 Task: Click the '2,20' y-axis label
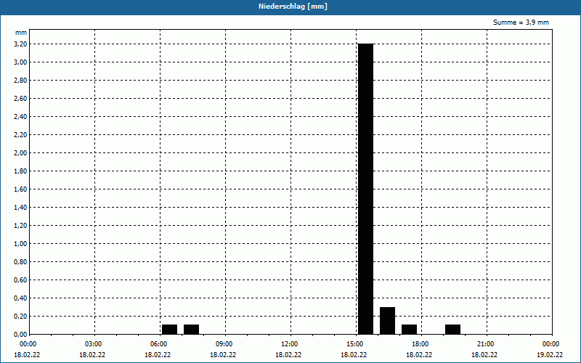pos(20,135)
